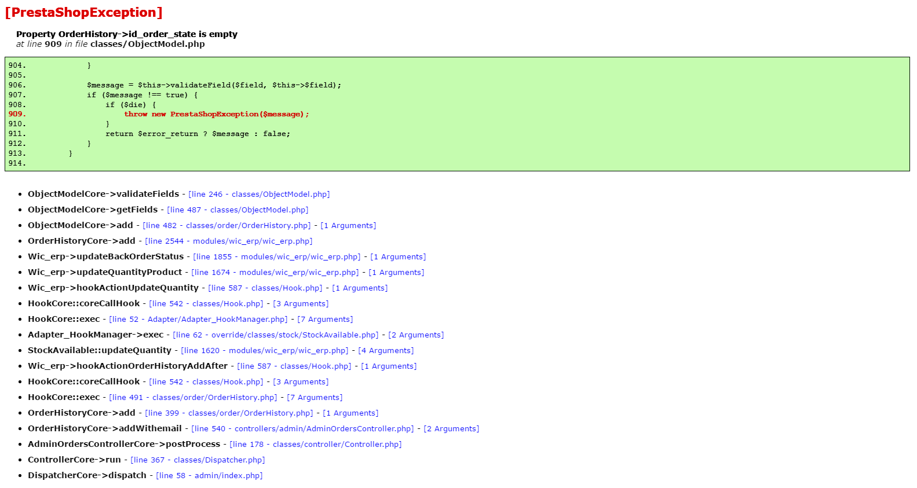Click the 'if ($die) {' code line
This screenshot has height=488, width=917.
coord(131,105)
